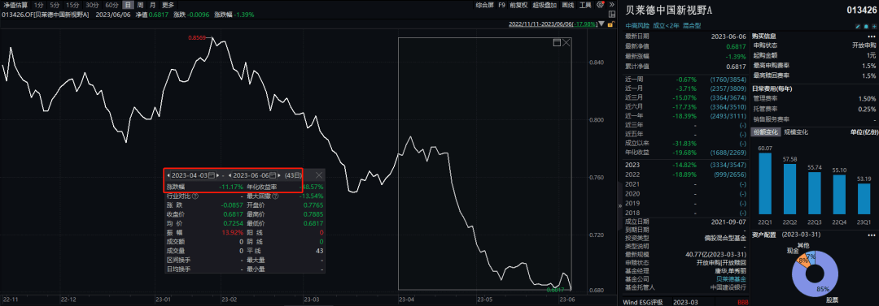Click the plus icon to add fund
This screenshot has width=879, height=306.
point(874,26)
